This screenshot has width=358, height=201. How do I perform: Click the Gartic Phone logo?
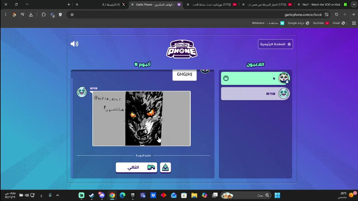click(182, 49)
